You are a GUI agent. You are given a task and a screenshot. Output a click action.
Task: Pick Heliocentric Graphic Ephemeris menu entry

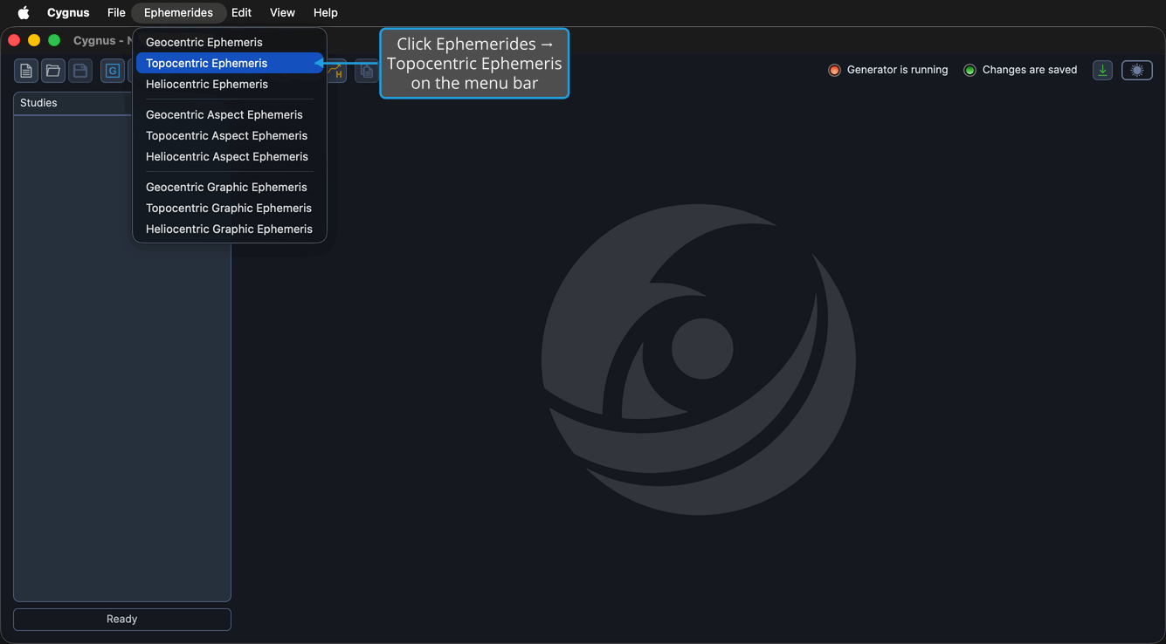point(230,229)
